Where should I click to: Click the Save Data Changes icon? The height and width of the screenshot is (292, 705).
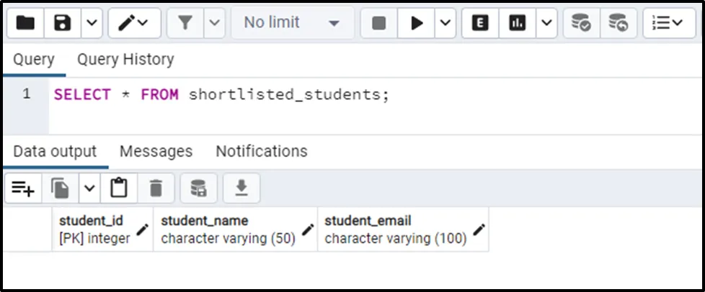(x=198, y=188)
